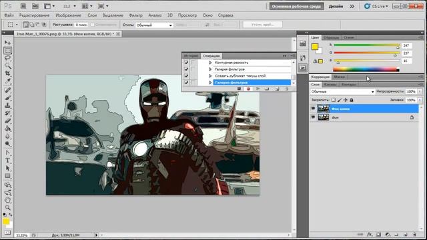This screenshot has width=427, height=240.
Task: Select the 3D Camera Orbit tool
Action: (7, 193)
